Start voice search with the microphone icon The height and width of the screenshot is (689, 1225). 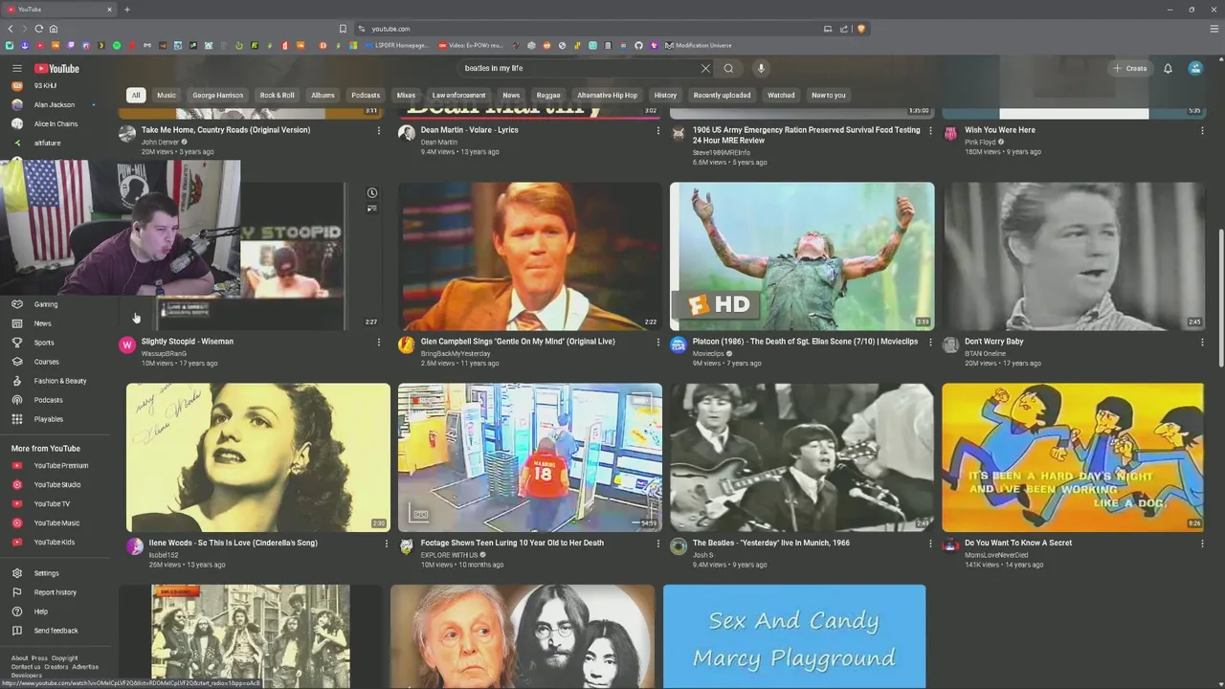761,68
